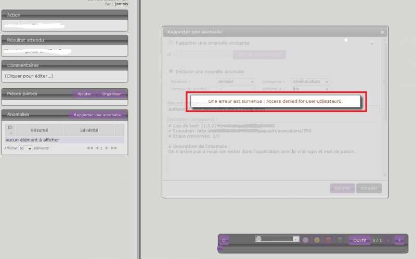This screenshot has width=416, height=259.
Task: Select Déclarer une nouvelle anomalie option
Action: coord(171,71)
